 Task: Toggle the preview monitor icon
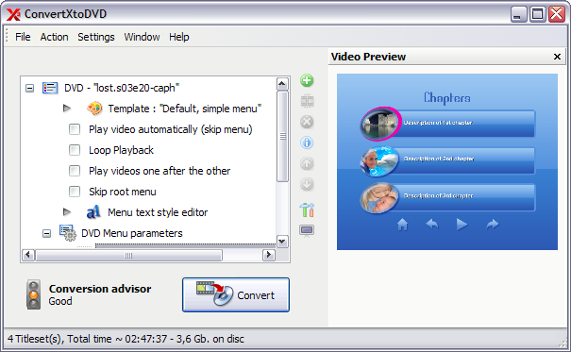(x=307, y=231)
